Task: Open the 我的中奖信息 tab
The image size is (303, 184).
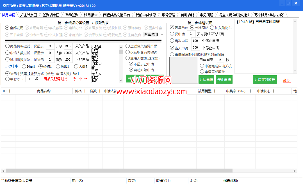Action: pyautogui.click(x=146, y=15)
